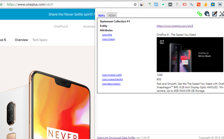Screen dimensions: 224x139
Task: Click the ogp:image attribute link
Action: 108,39
